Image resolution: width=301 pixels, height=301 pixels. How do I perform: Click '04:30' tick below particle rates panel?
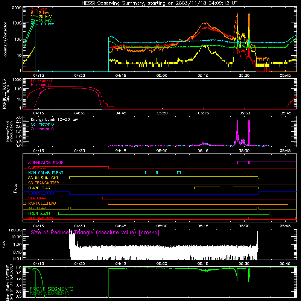coord(80,113)
